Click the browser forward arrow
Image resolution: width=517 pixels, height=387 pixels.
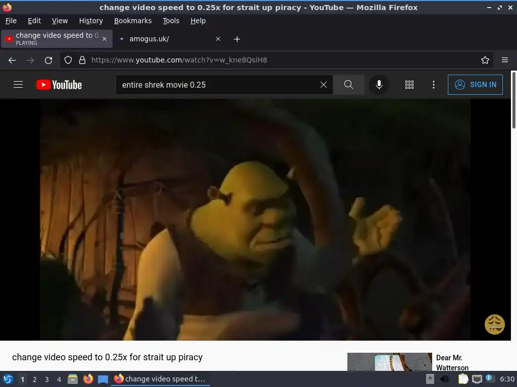(30, 60)
